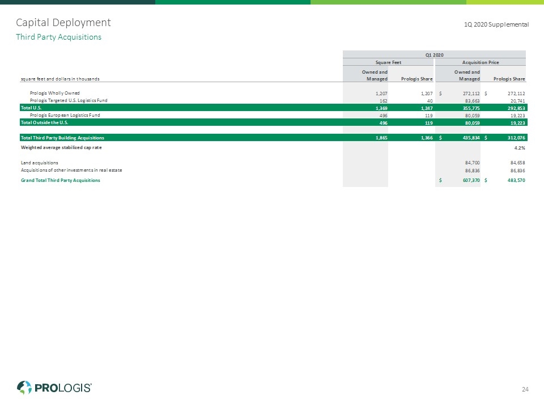Click Weighted average stabilized cap rate label
Image resolution: width=544 pixels, height=408 pixels.
pyautogui.click(x=61, y=147)
